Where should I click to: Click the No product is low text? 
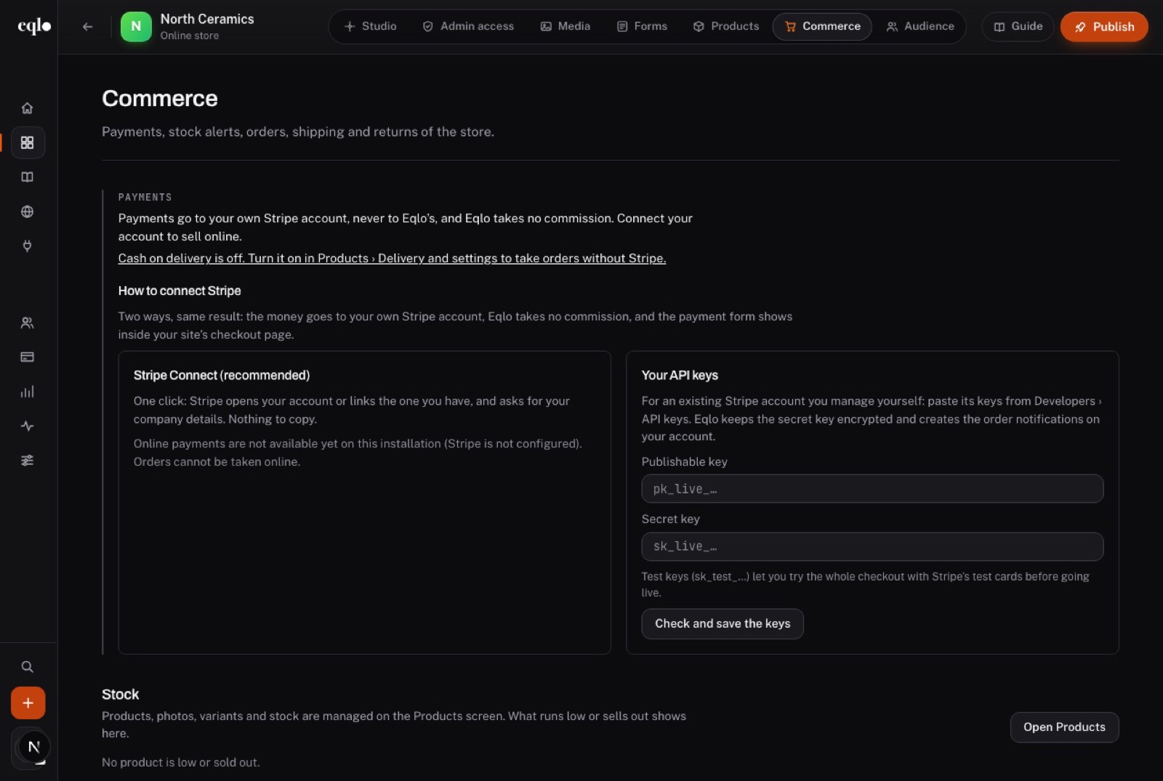(x=180, y=762)
